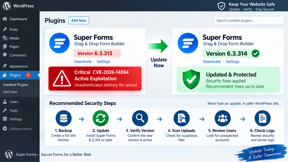
Task: Deactivate Super Forms version 6.3.314
Action: (x=212, y=62)
